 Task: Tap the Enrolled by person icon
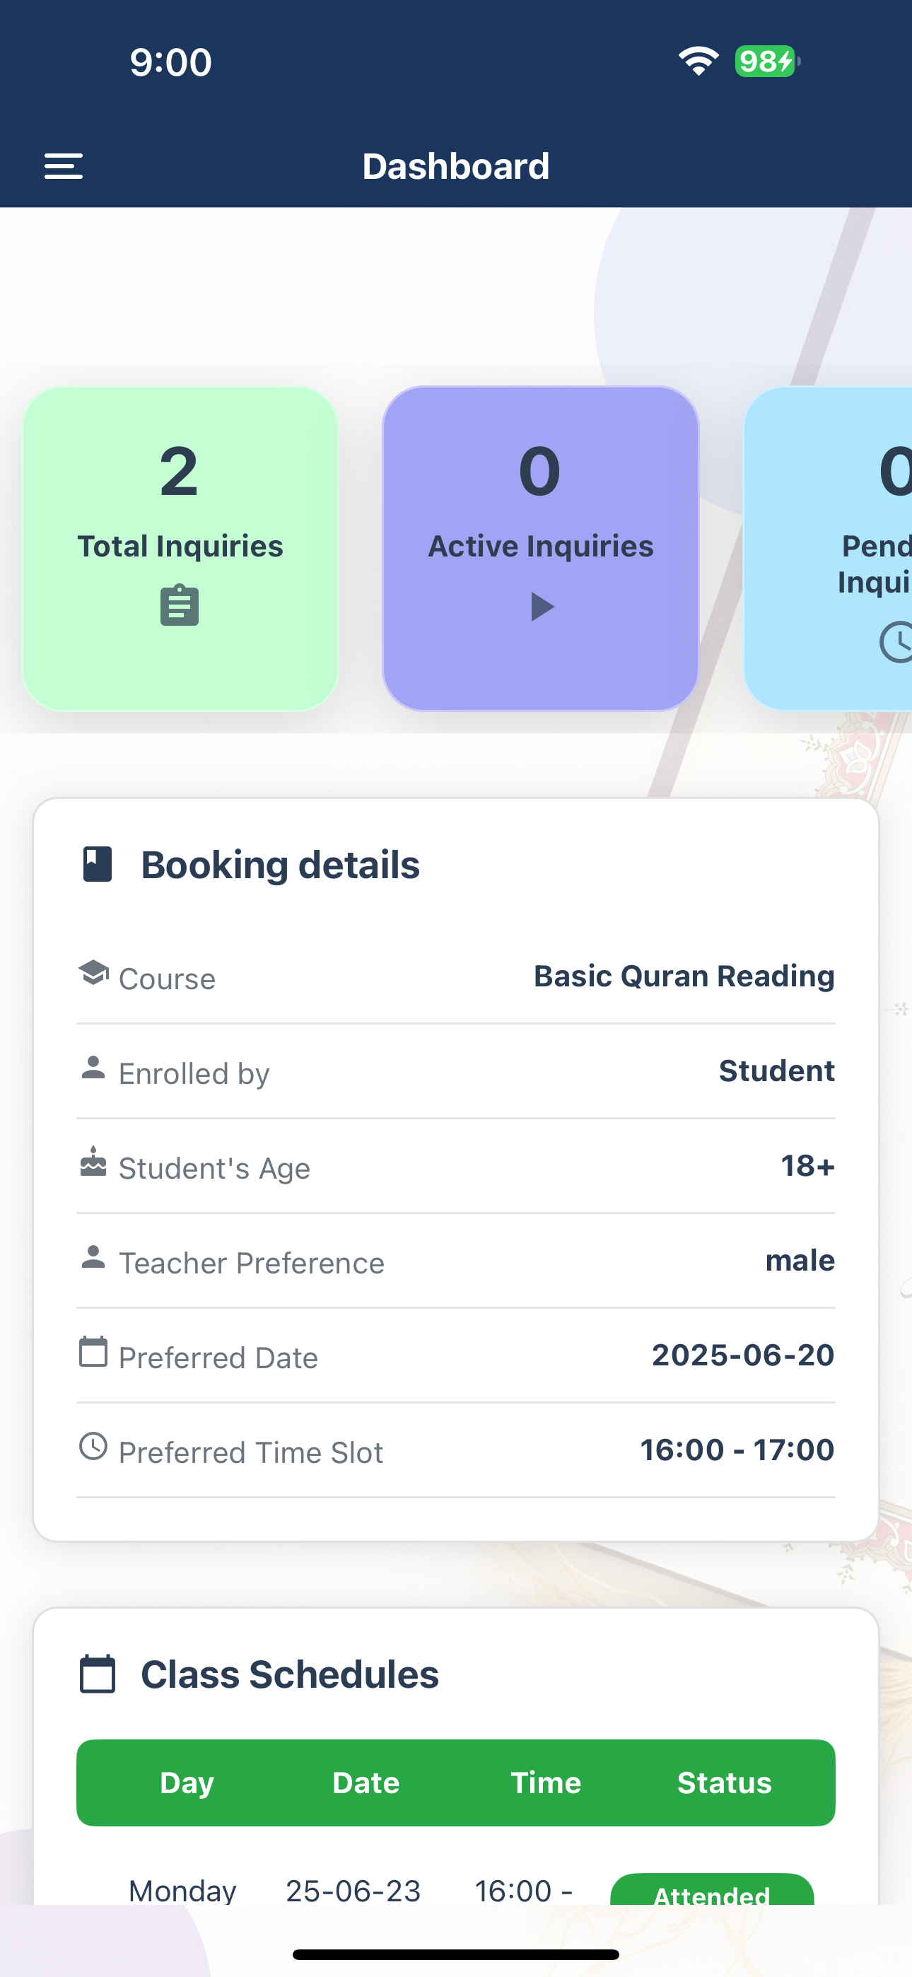coord(93,1068)
